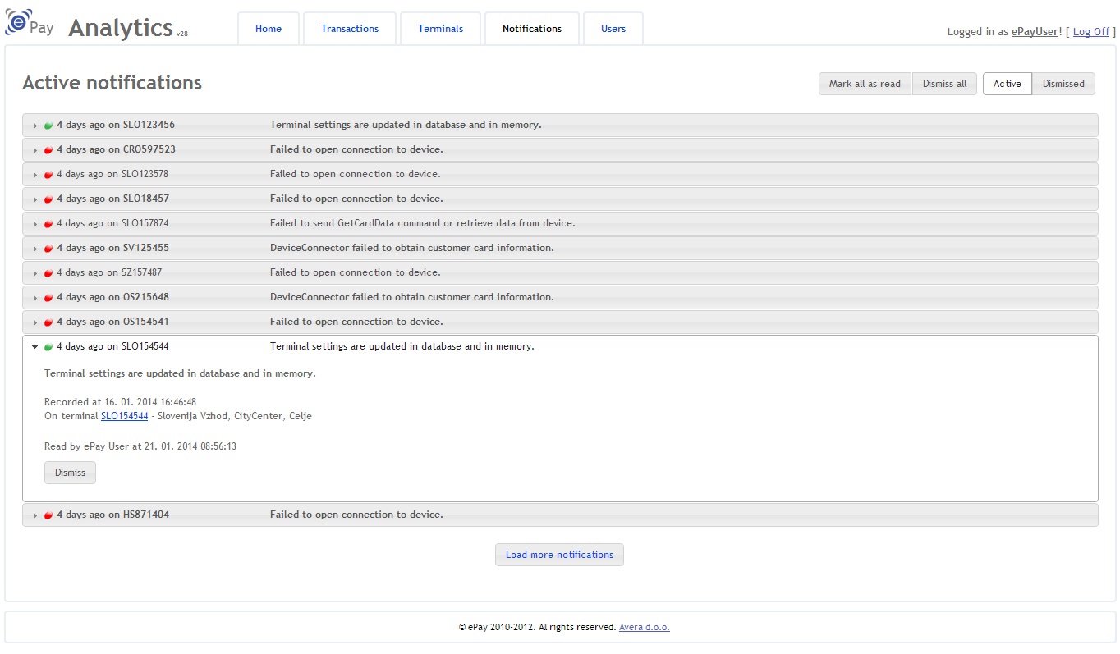Screen dimensions: 1120x654
Task: Click red status dot on SLO123578 row
Action: click(48, 175)
